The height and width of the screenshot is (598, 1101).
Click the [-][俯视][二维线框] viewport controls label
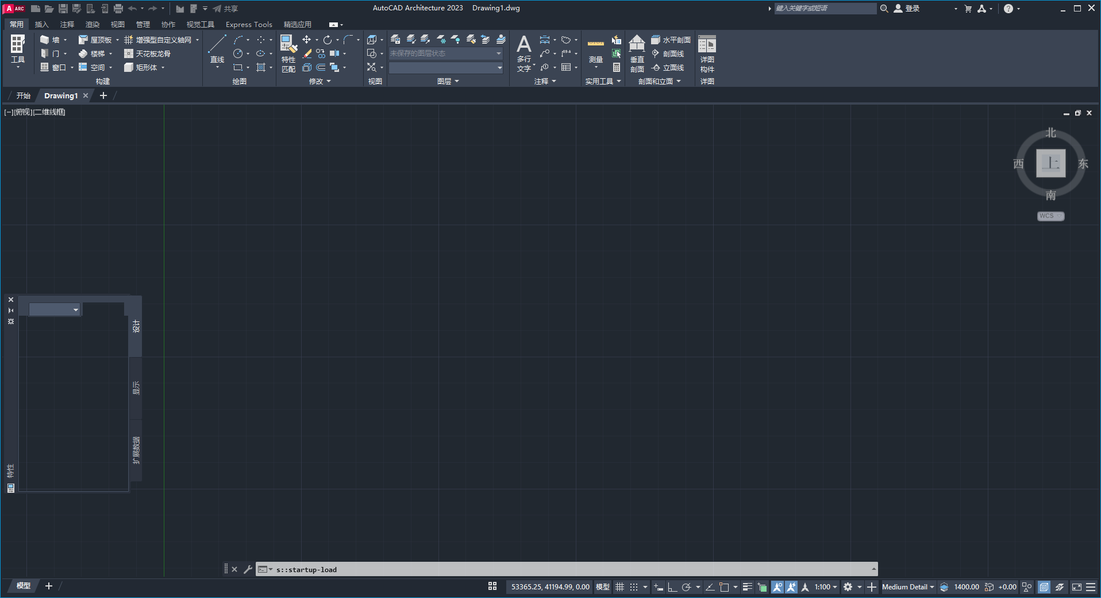click(34, 112)
